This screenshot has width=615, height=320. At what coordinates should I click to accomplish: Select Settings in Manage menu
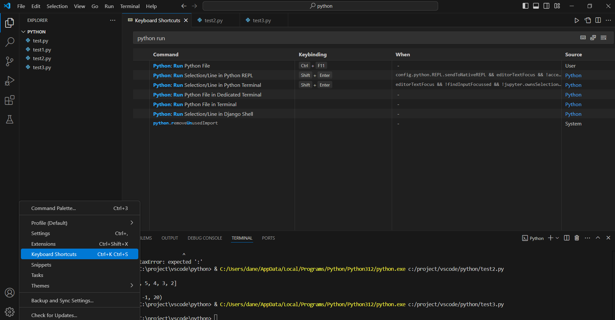(x=79, y=233)
